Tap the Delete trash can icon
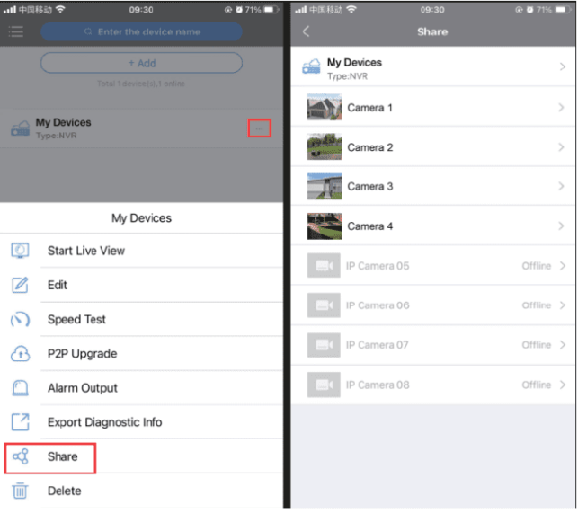This screenshot has width=578, height=513. [20, 491]
